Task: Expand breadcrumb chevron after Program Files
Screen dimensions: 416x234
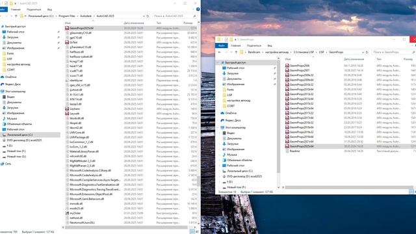Action: [78, 16]
